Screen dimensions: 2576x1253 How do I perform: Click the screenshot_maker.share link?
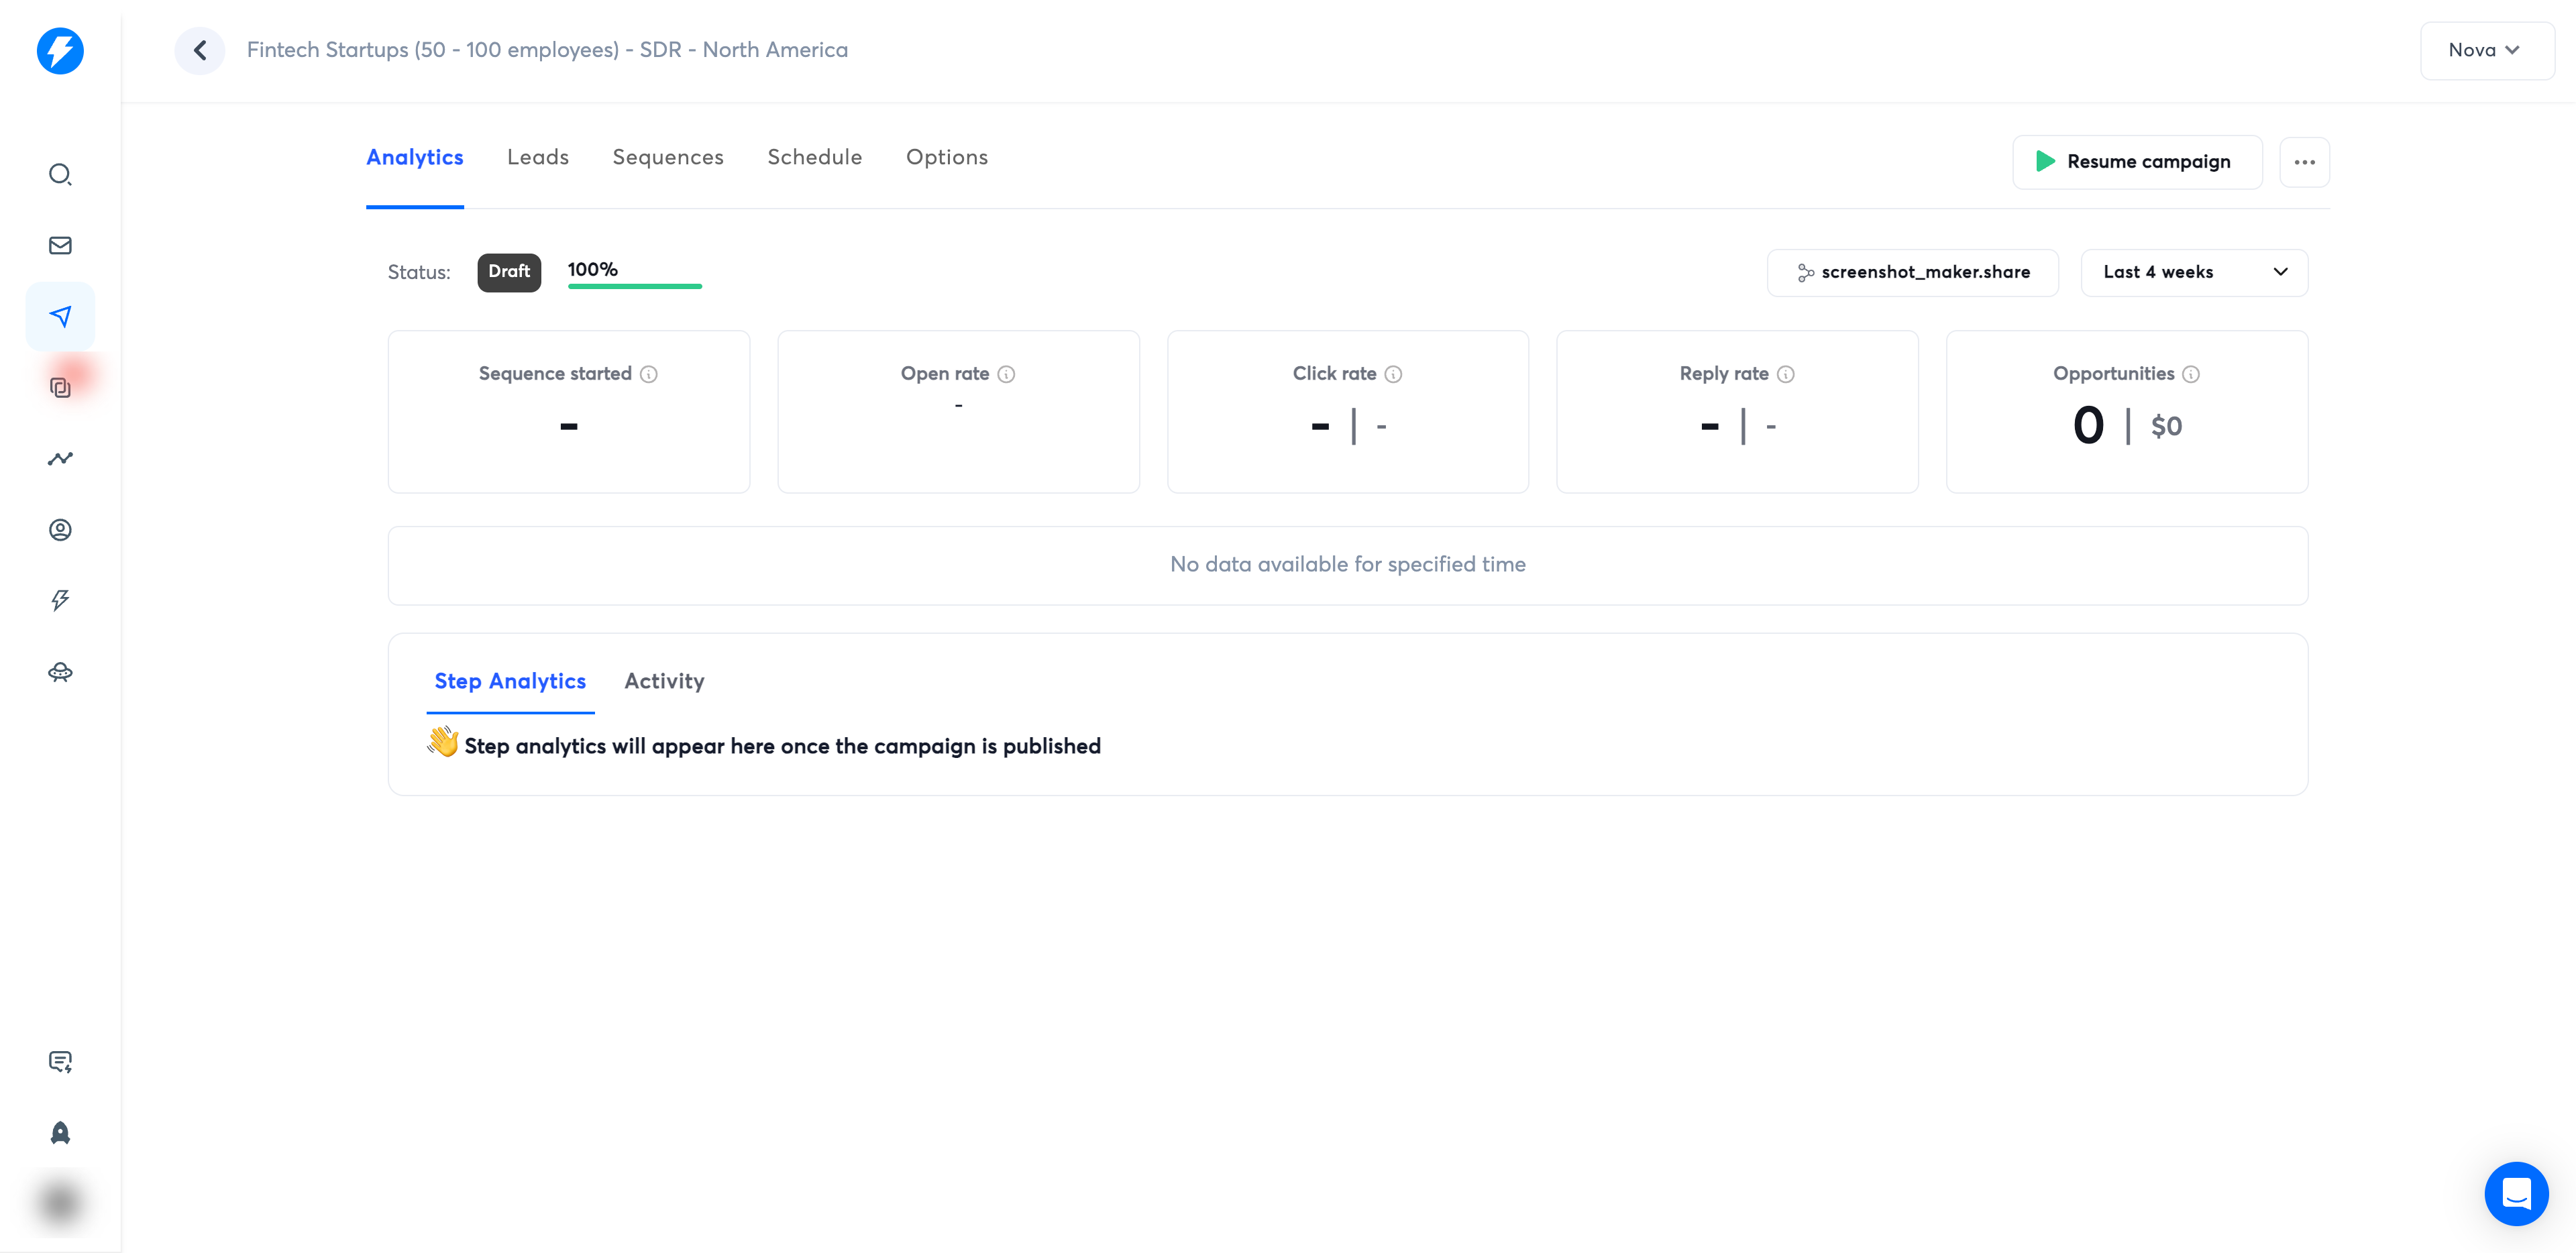1911,271
